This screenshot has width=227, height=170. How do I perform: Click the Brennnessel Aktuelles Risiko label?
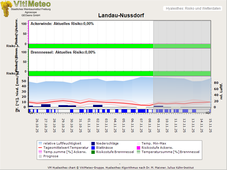[63, 52]
